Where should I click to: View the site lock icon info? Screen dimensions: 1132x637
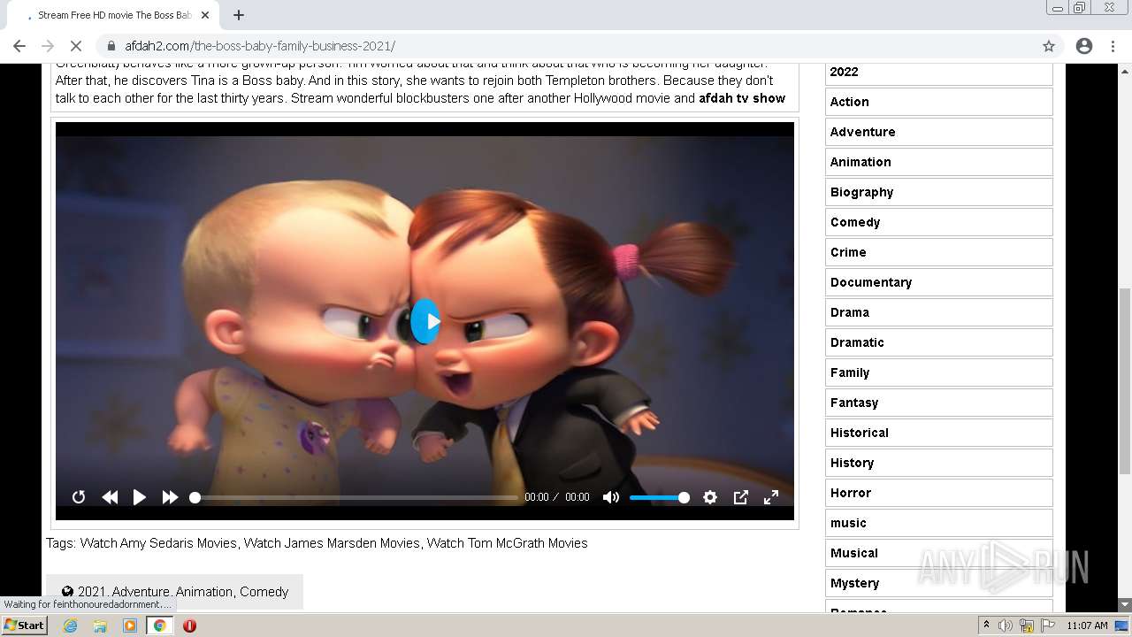[111, 46]
